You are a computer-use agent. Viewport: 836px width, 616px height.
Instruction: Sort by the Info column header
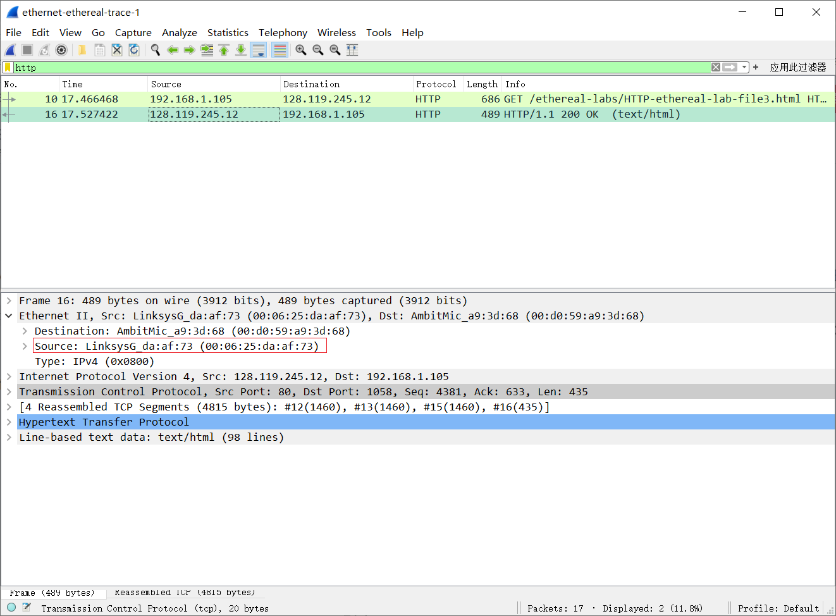pos(668,84)
